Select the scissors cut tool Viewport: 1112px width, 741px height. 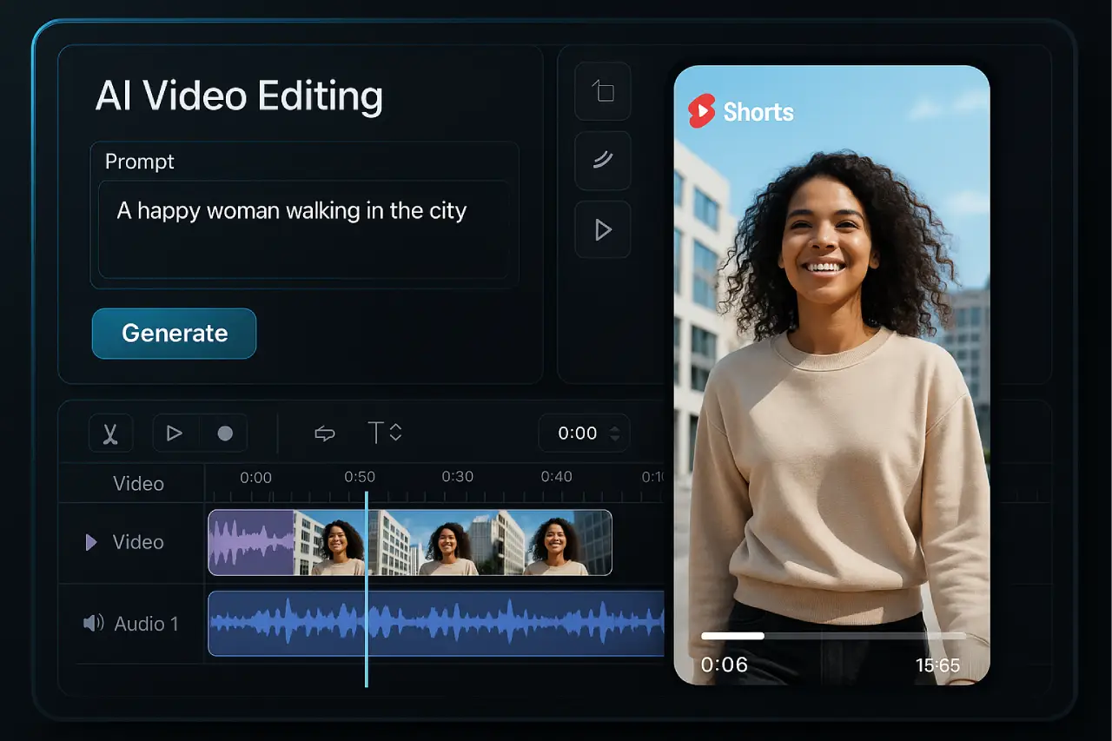[110, 433]
